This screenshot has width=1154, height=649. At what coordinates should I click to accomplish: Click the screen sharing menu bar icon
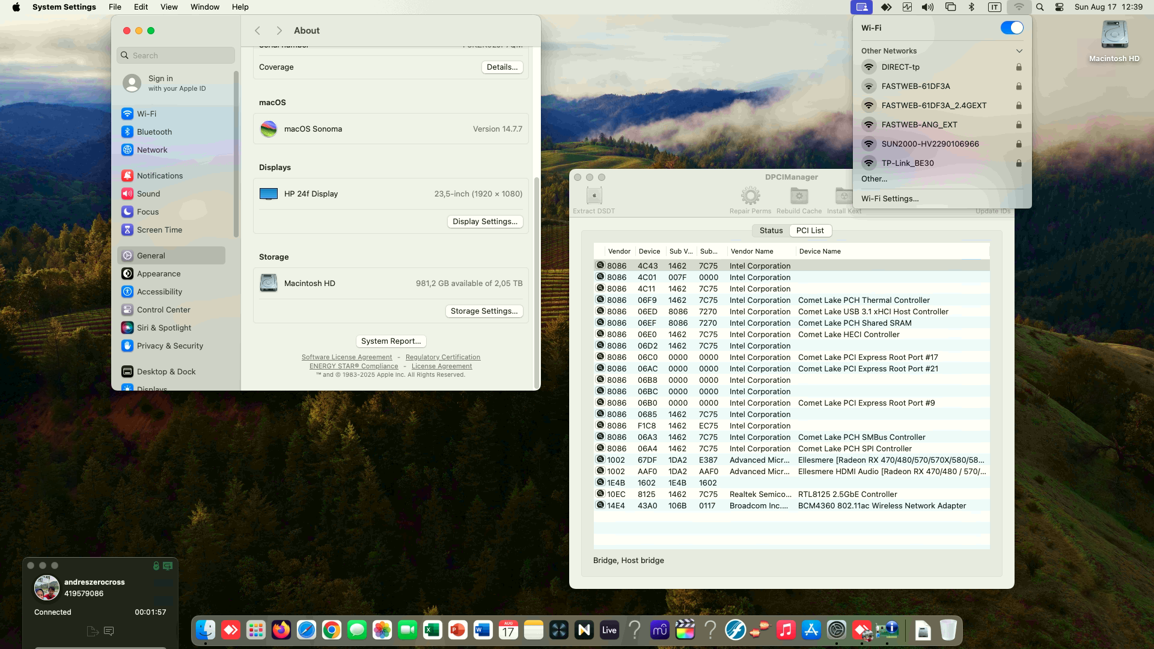(862, 7)
